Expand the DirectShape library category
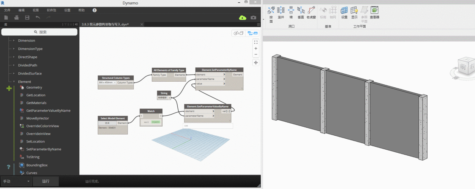 click(x=14, y=57)
